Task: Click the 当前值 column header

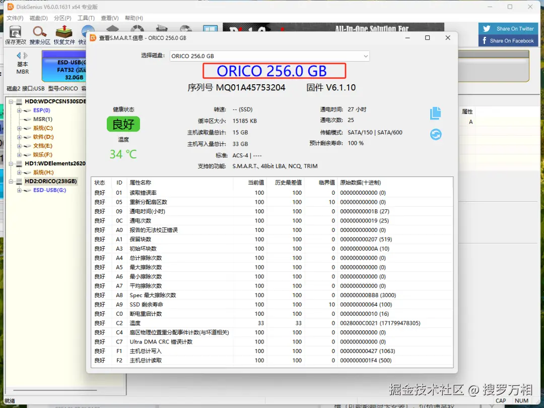Action: coord(256,183)
